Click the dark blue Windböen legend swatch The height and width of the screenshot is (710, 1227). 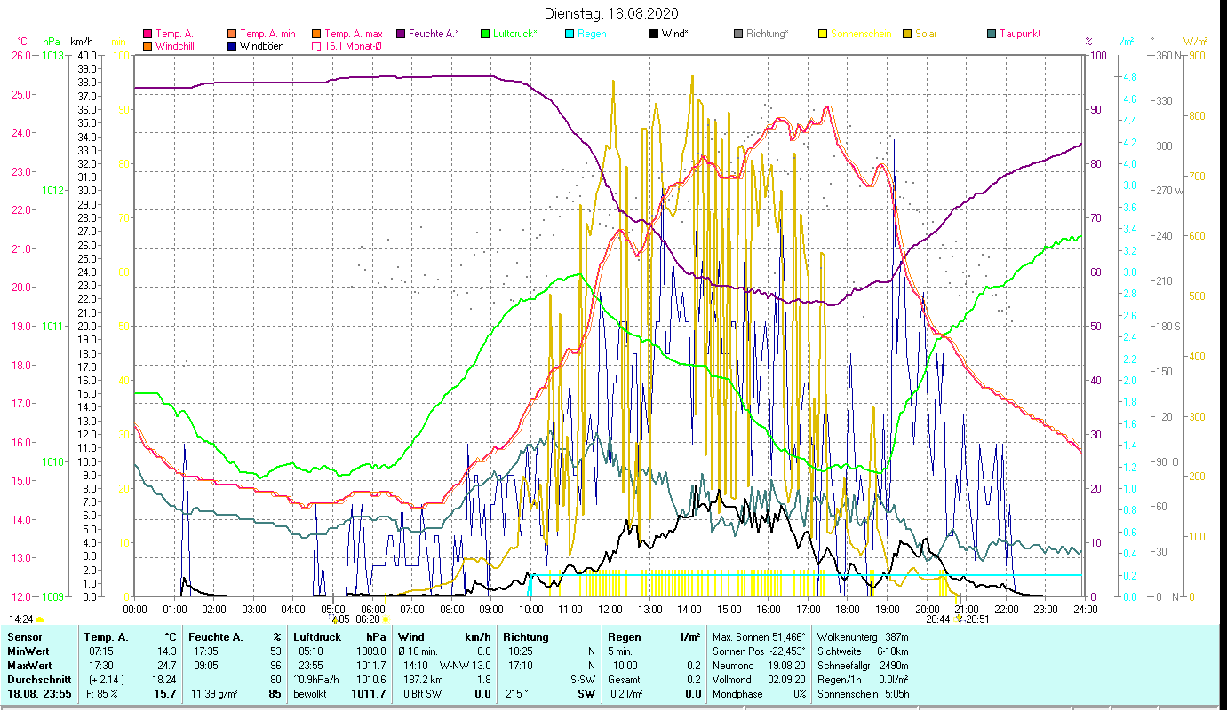coord(232,46)
